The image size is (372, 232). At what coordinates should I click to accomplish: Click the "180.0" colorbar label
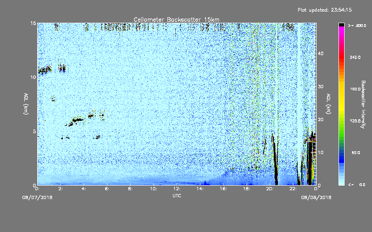pos(355,89)
